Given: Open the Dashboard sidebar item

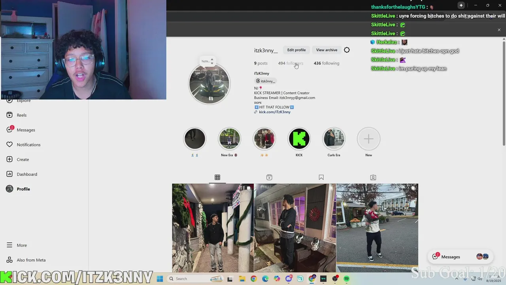Looking at the screenshot, I should [22, 174].
